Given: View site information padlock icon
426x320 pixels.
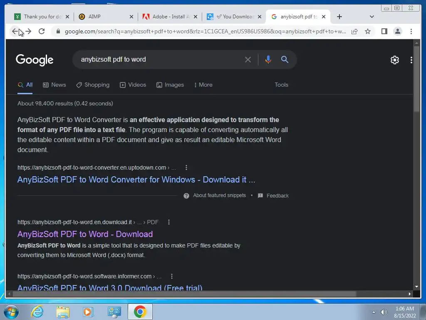Looking at the screenshot, I should (x=58, y=31).
